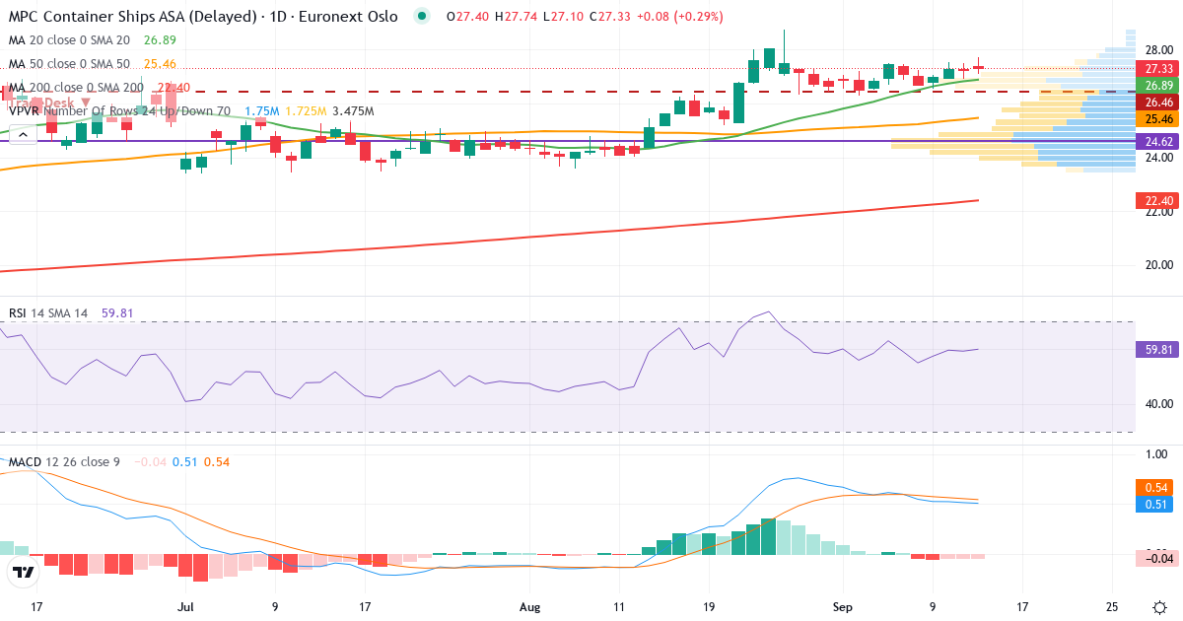This screenshot has height=621, width=1183.
Task: Click the -0.04 value in MACD legend
Action: click(x=149, y=462)
